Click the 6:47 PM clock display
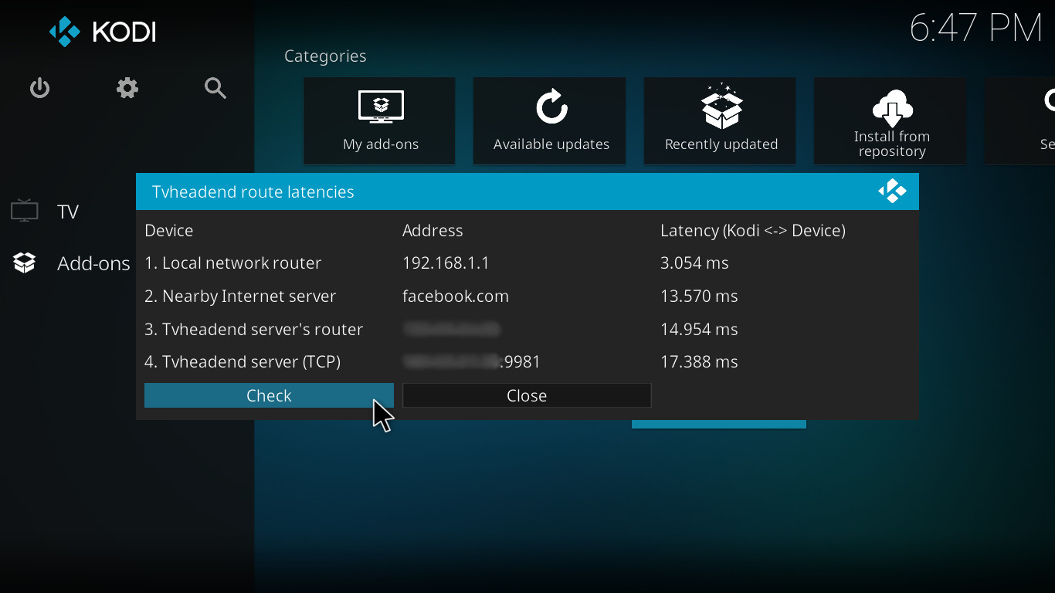Viewport: 1055px width, 593px height. [975, 29]
